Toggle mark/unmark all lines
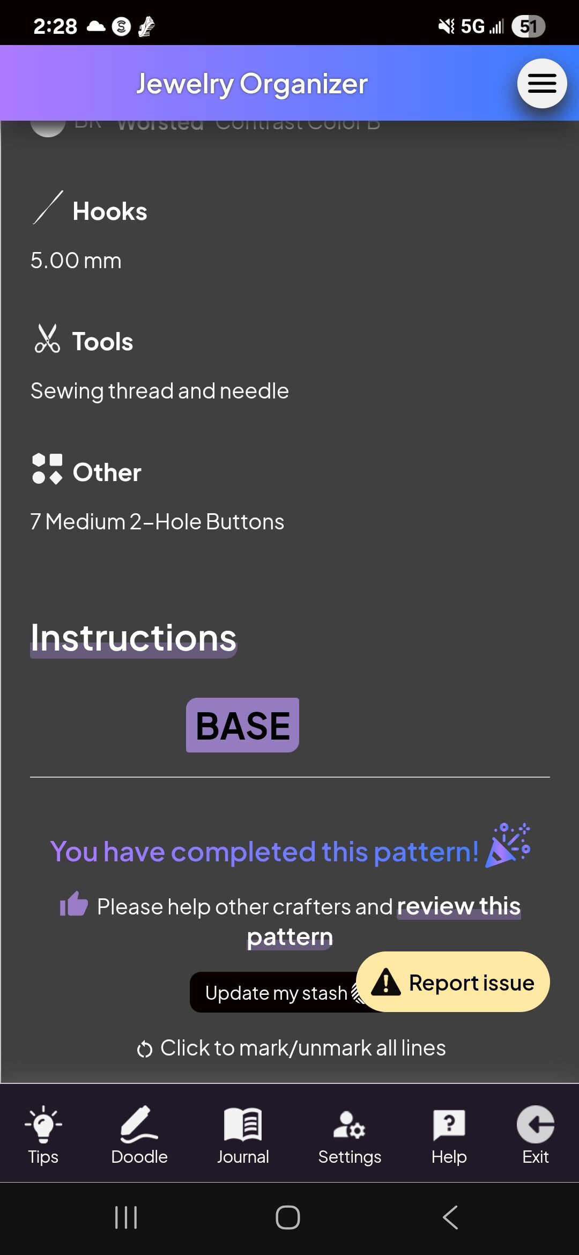Image resolution: width=579 pixels, height=1255 pixels. pyautogui.click(x=291, y=1048)
